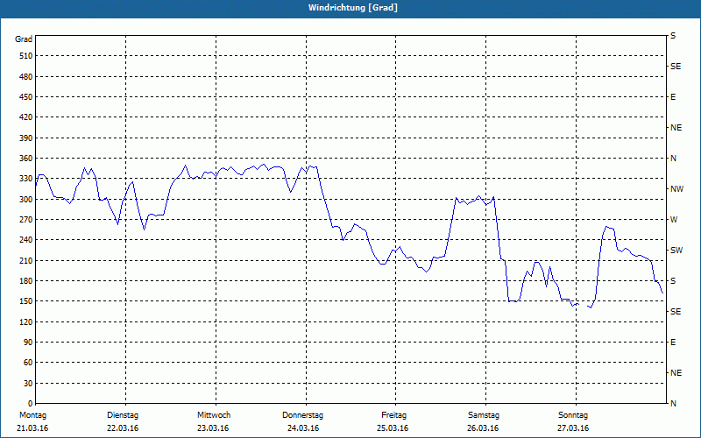The width and height of the screenshot is (701, 438).
Task: Click the 150 degree axis label
Action: pyautogui.click(x=26, y=300)
